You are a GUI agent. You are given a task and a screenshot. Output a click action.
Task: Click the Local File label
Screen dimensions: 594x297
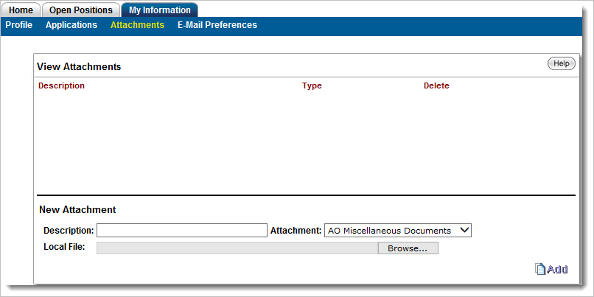[x=65, y=246]
